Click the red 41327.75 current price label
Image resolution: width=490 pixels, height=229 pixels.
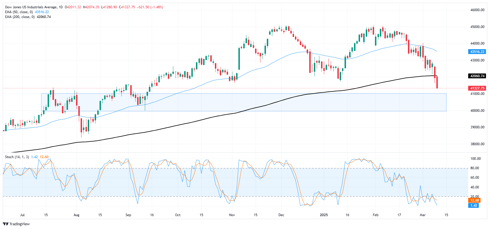point(477,88)
